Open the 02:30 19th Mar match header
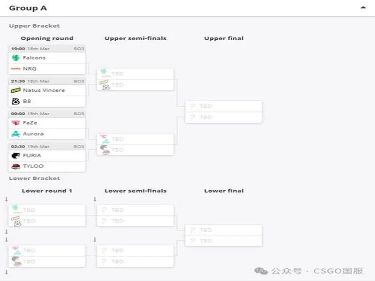The width and height of the screenshot is (375, 281). [x=47, y=146]
